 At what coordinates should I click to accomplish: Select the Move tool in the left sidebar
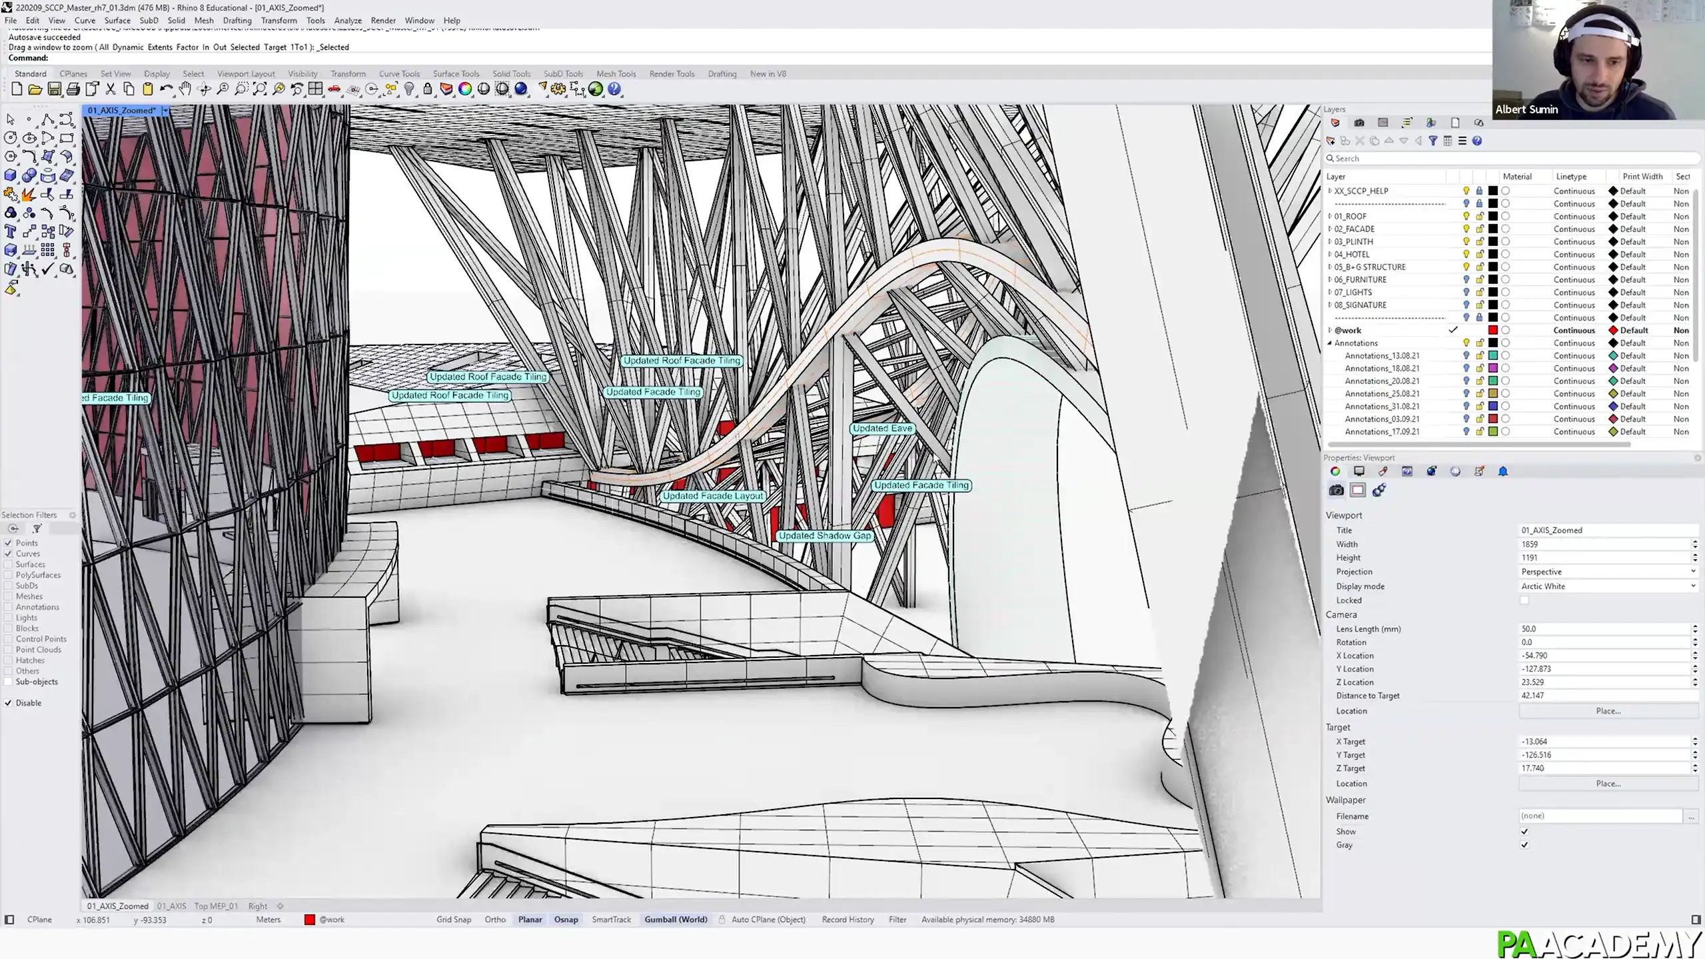click(29, 231)
